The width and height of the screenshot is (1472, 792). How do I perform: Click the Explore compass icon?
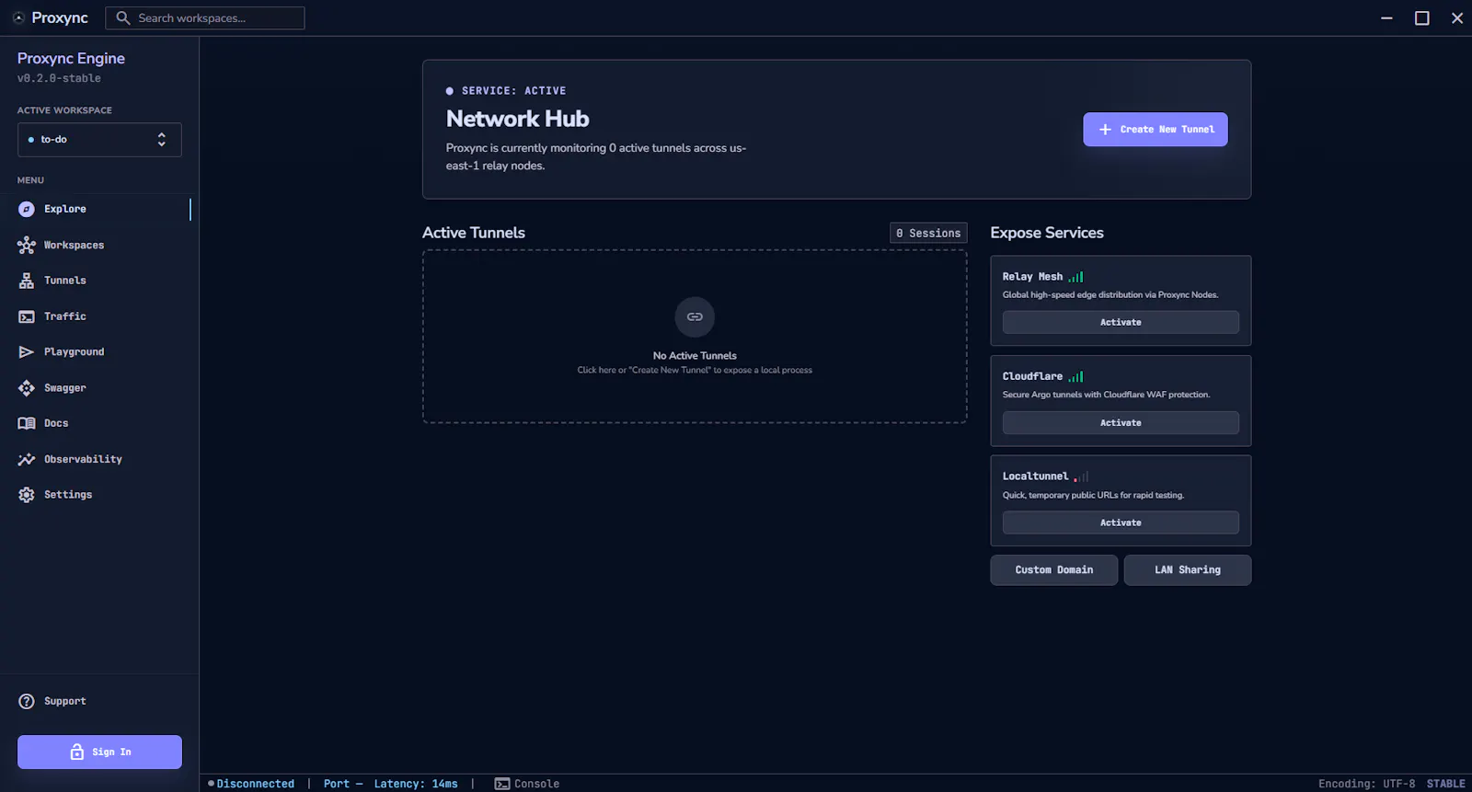click(27, 210)
